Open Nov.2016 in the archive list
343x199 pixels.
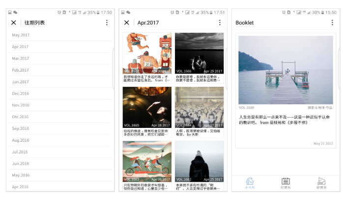60,105
